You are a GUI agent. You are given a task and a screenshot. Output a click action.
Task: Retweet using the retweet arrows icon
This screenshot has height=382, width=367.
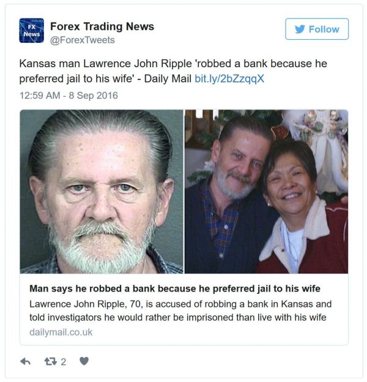51,361
